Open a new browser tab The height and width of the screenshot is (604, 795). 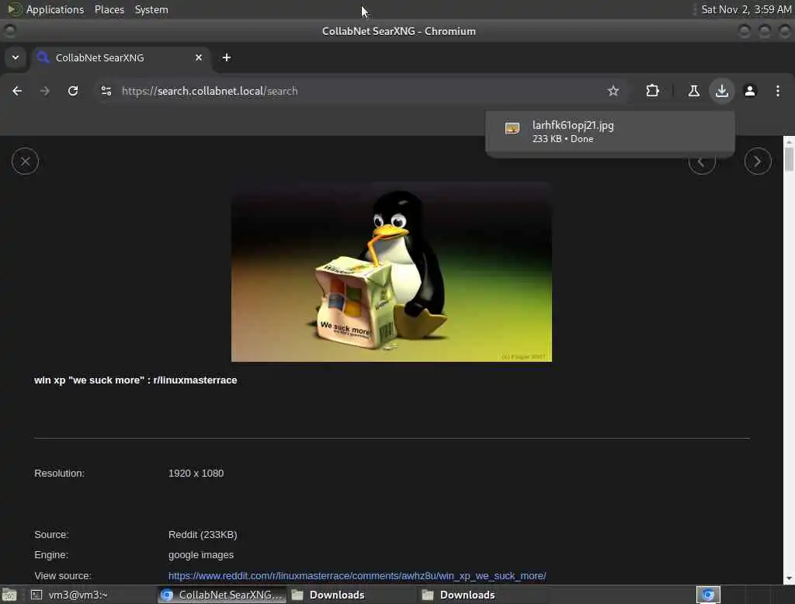227,57
